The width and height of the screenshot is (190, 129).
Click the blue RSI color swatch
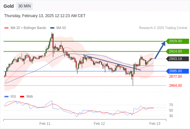(6, 97)
